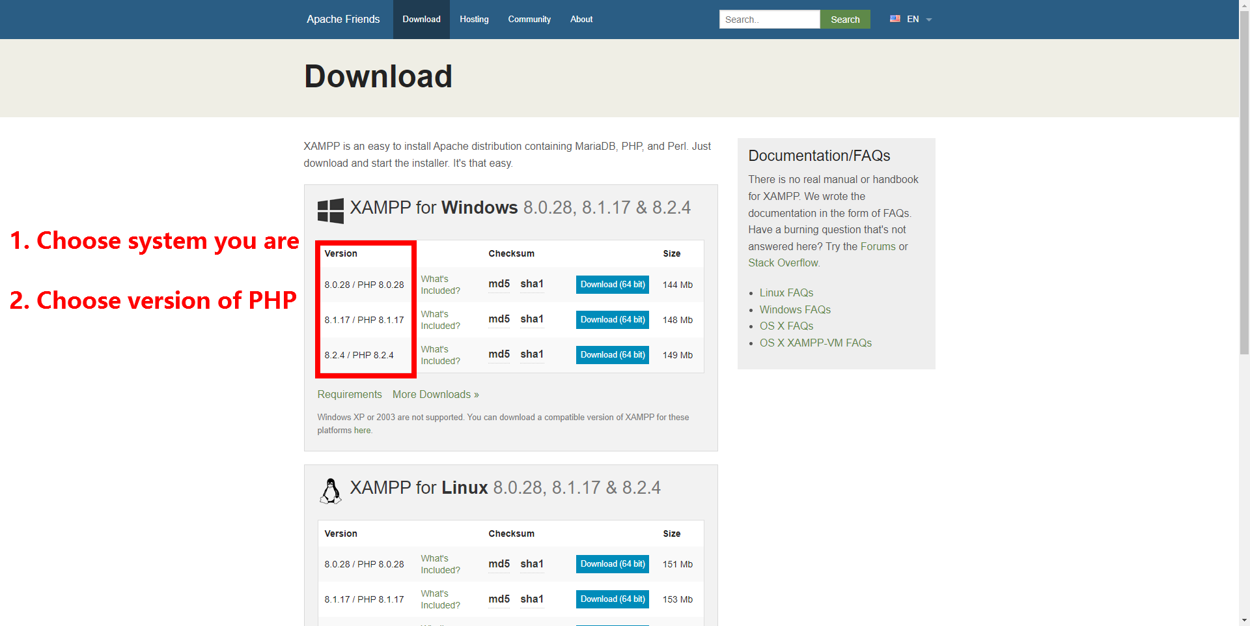The height and width of the screenshot is (626, 1250).
Task: View md5 checksum for Linux 8.1.17
Action: click(x=499, y=599)
